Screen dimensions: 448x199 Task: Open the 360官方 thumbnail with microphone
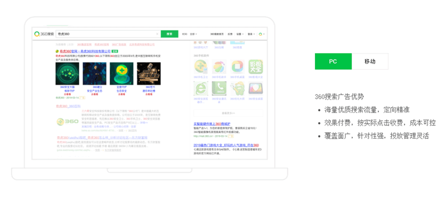pyautogui.click(x=148, y=74)
